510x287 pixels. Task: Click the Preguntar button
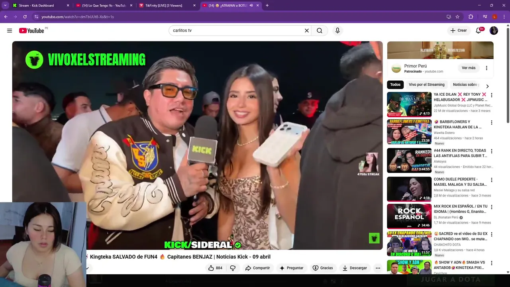(291, 268)
